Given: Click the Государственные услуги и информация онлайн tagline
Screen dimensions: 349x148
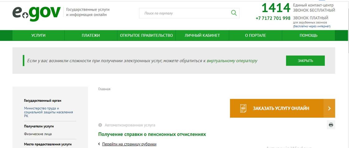Looking at the screenshot, I should (88, 12).
